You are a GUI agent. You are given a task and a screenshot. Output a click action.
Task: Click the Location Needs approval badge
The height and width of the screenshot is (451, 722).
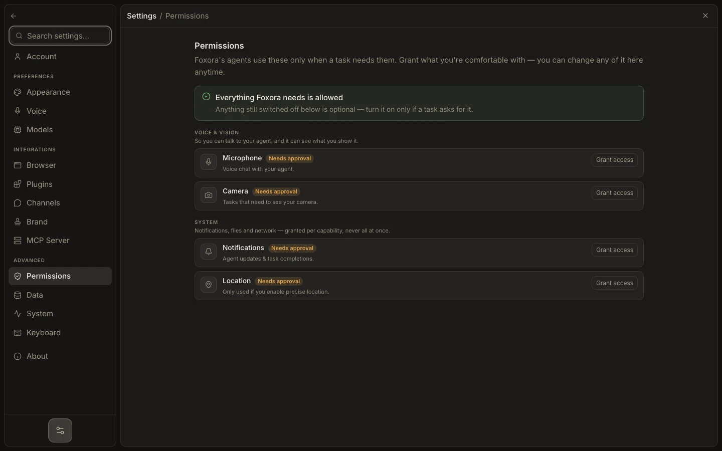(x=279, y=282)
